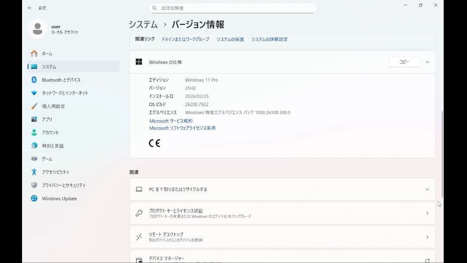Open ドメインまたはワークグループ link
Viewport: 467px width, 263px height.
pos(185,39)
